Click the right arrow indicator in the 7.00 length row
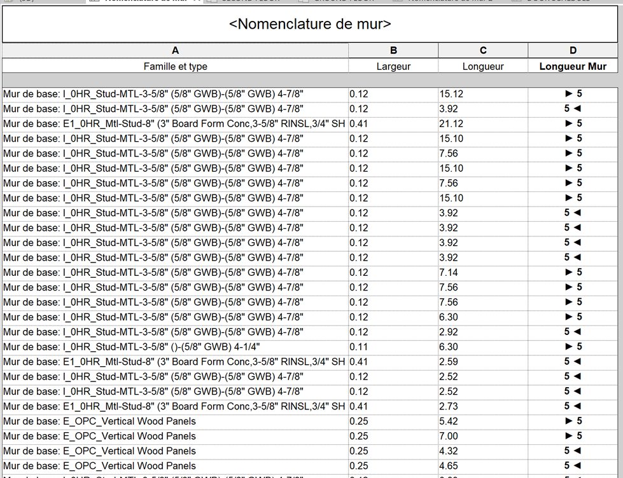The height and width of the screenshot is (478, 623). point(569,436)
